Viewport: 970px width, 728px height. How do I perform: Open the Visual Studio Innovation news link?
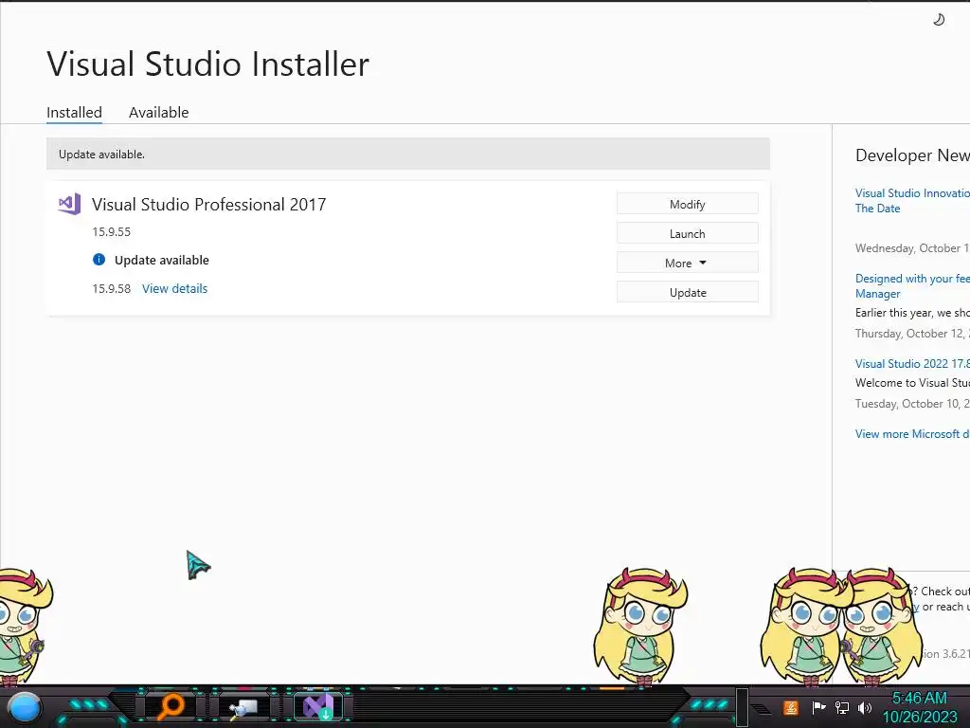(912, 201)
